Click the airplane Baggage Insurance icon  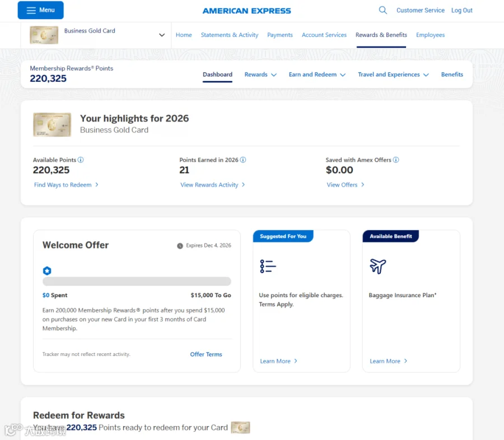pos(377,266)
